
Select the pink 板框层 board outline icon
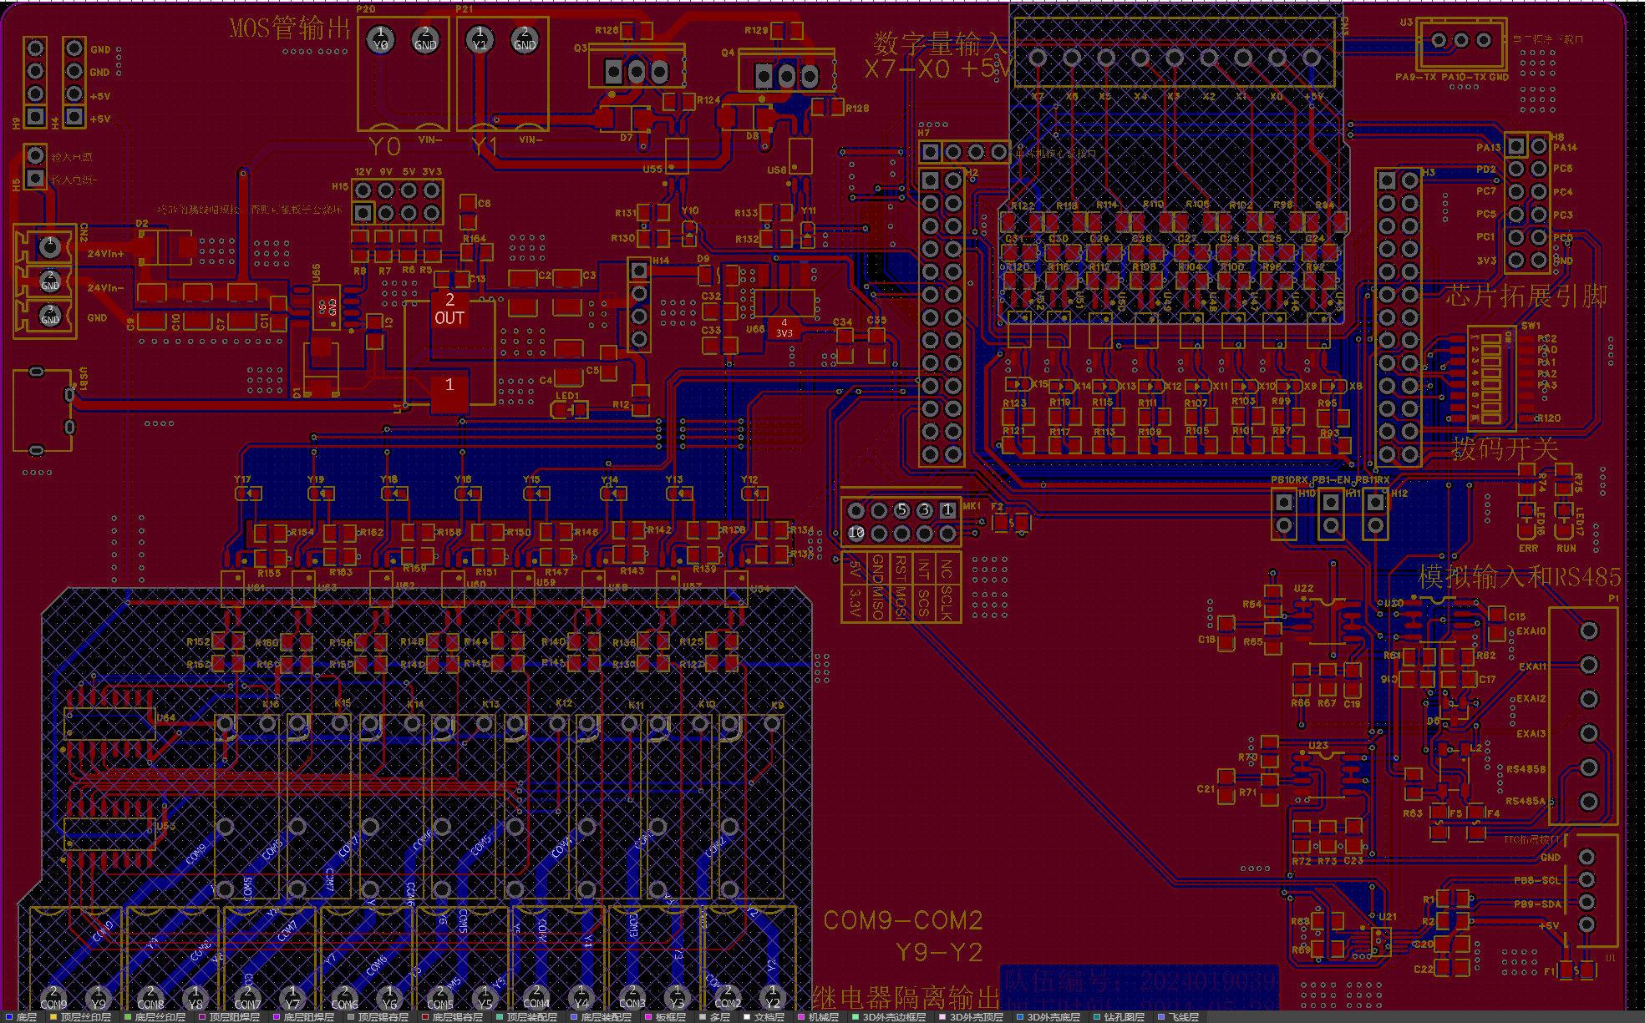click(x=647, y=1017)
